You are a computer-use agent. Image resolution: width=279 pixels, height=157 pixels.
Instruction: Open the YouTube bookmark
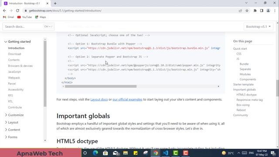pos(24,17)
